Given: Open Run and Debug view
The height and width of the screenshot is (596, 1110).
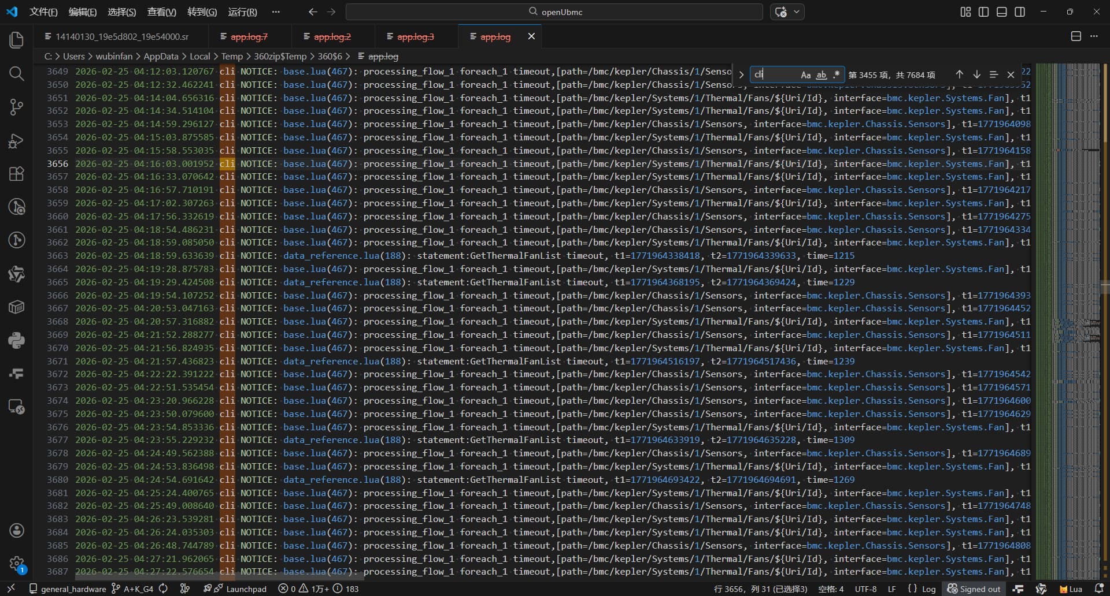Looking at the screenshot, I should point(16,140).
